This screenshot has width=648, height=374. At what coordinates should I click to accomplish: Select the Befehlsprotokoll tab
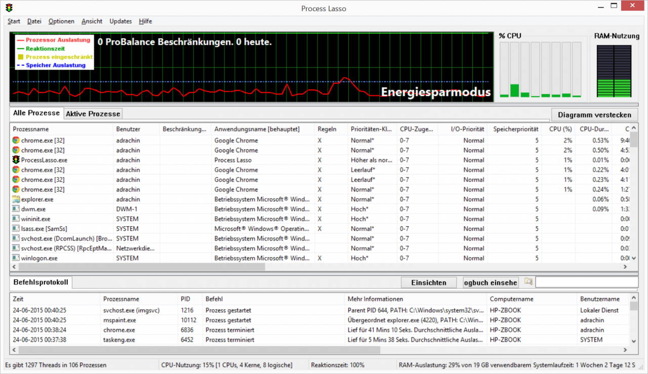[x=40, y=282]
